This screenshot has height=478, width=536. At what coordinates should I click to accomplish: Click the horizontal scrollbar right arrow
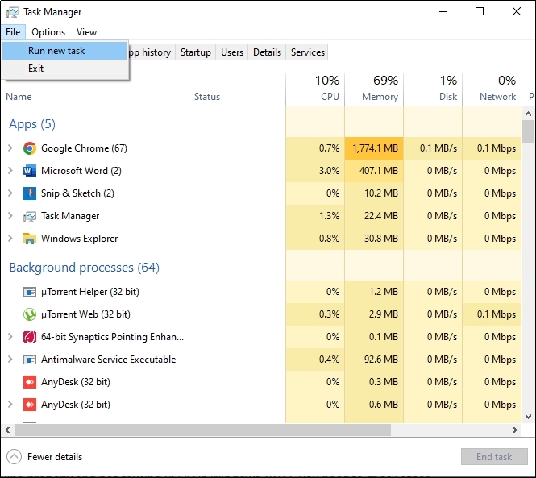[x=515, y=430]
